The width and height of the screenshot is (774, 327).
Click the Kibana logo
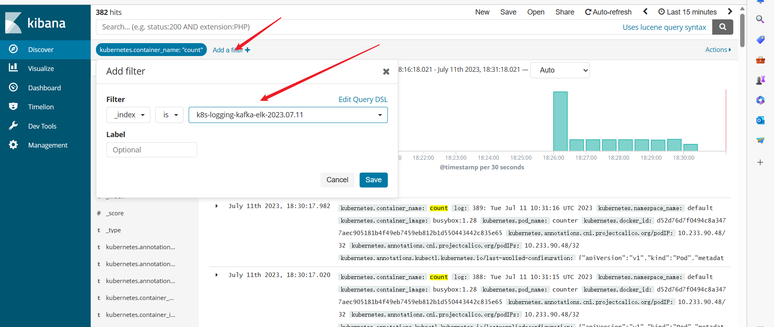pos(35,23)
